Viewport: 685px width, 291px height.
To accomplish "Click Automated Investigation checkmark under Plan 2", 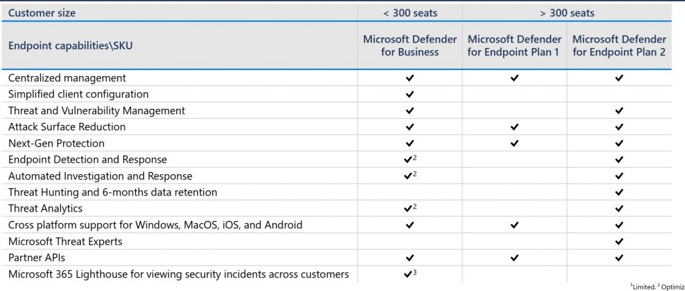I will coord(619,177).
